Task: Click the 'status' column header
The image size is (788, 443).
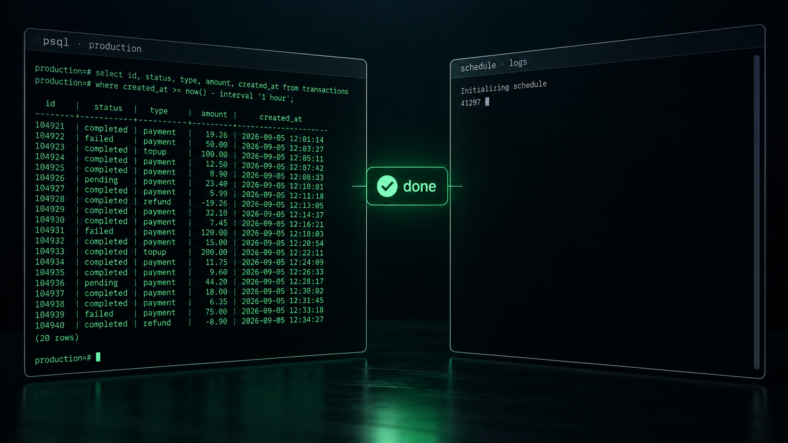Action: coord(108,107)
